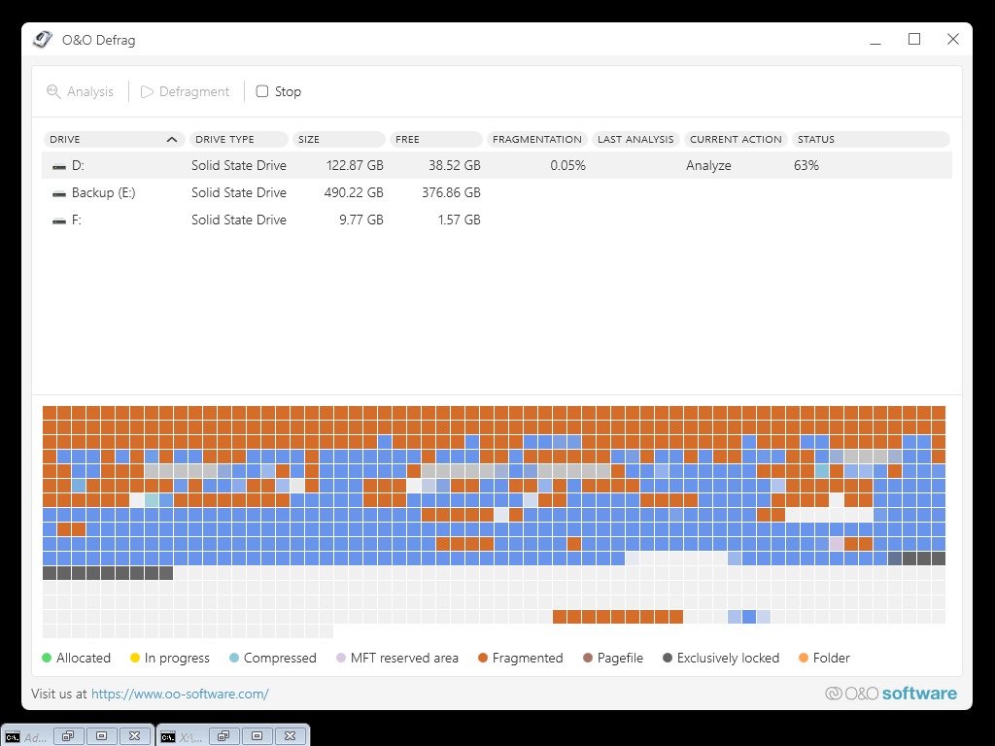This screenshot has height=746, width=995.
Task: Click Solid State Drive type for Backup (E:)
Action: (239, 193)
